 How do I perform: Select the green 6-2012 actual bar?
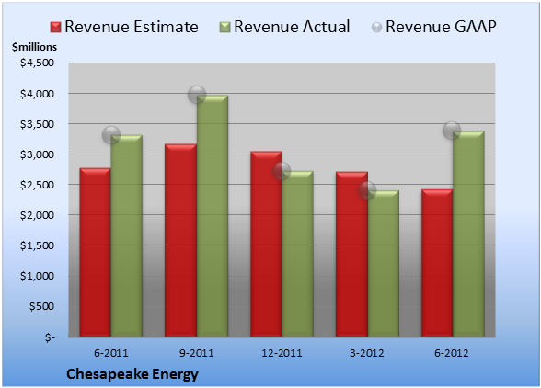pyautogui.click(x=468, y=234)
